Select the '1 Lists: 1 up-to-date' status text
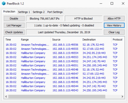The image size is (128, 103). [x=64, y=25]
